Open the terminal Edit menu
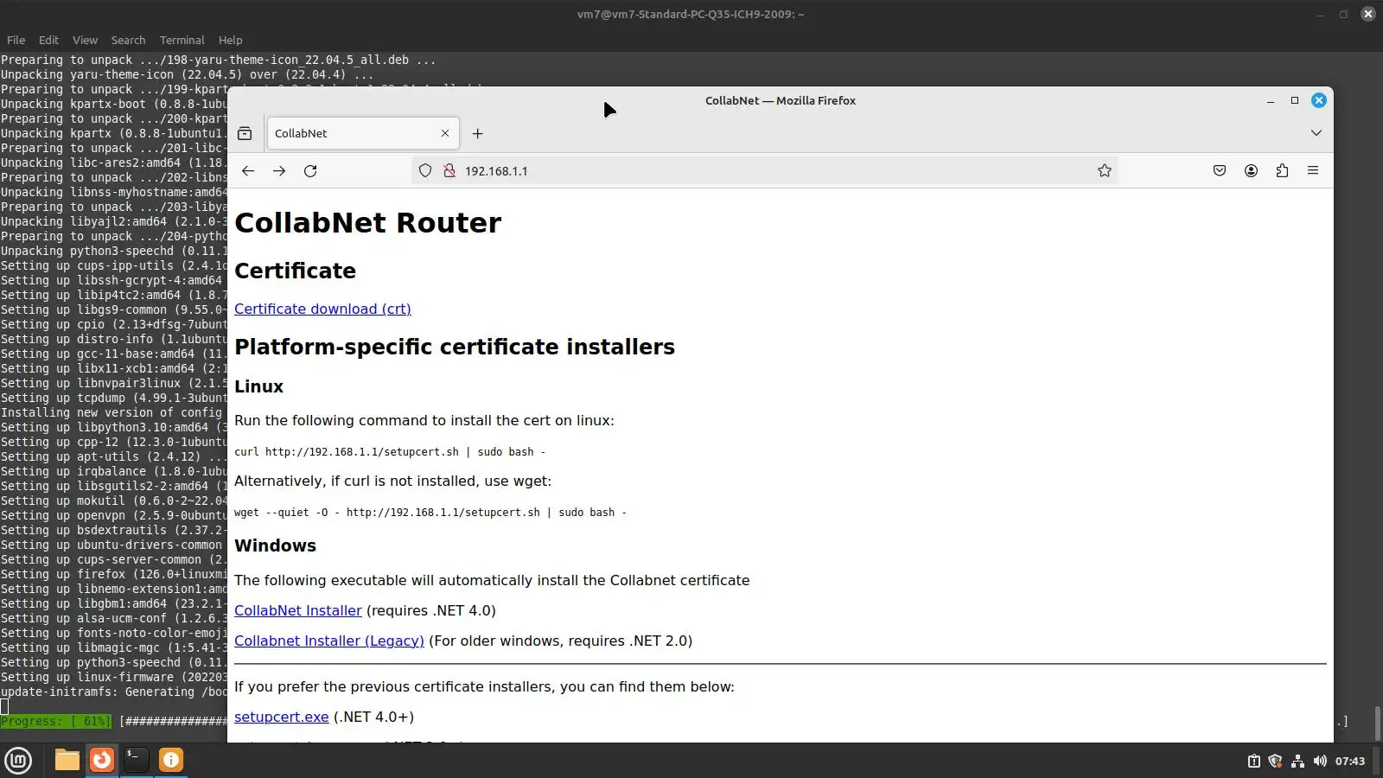 click(x=48, y=40)
